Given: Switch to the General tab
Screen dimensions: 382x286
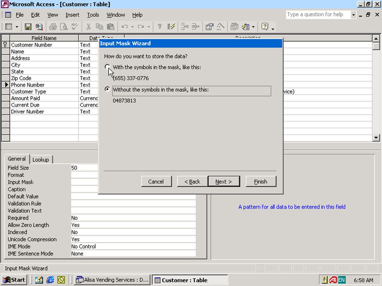Looking at the screenshot, I should pyautogui.click(x=17, y=159).
